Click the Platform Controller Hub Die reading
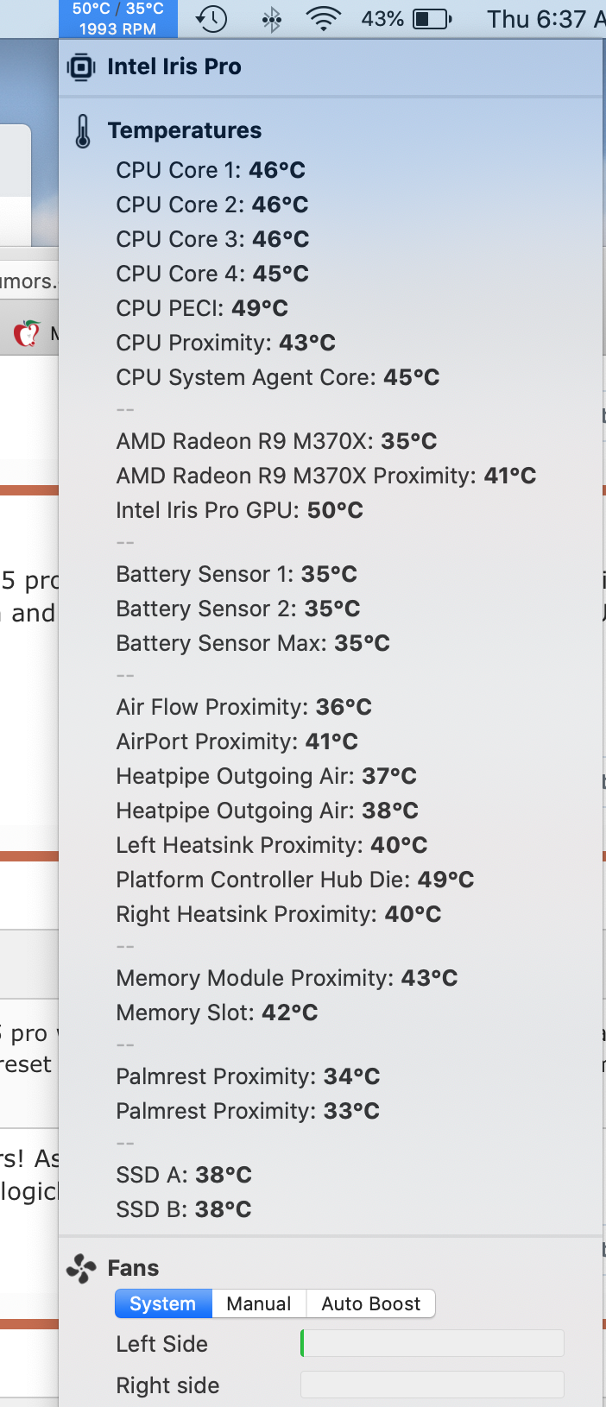The image size is (606, 1407). point(295,880)
